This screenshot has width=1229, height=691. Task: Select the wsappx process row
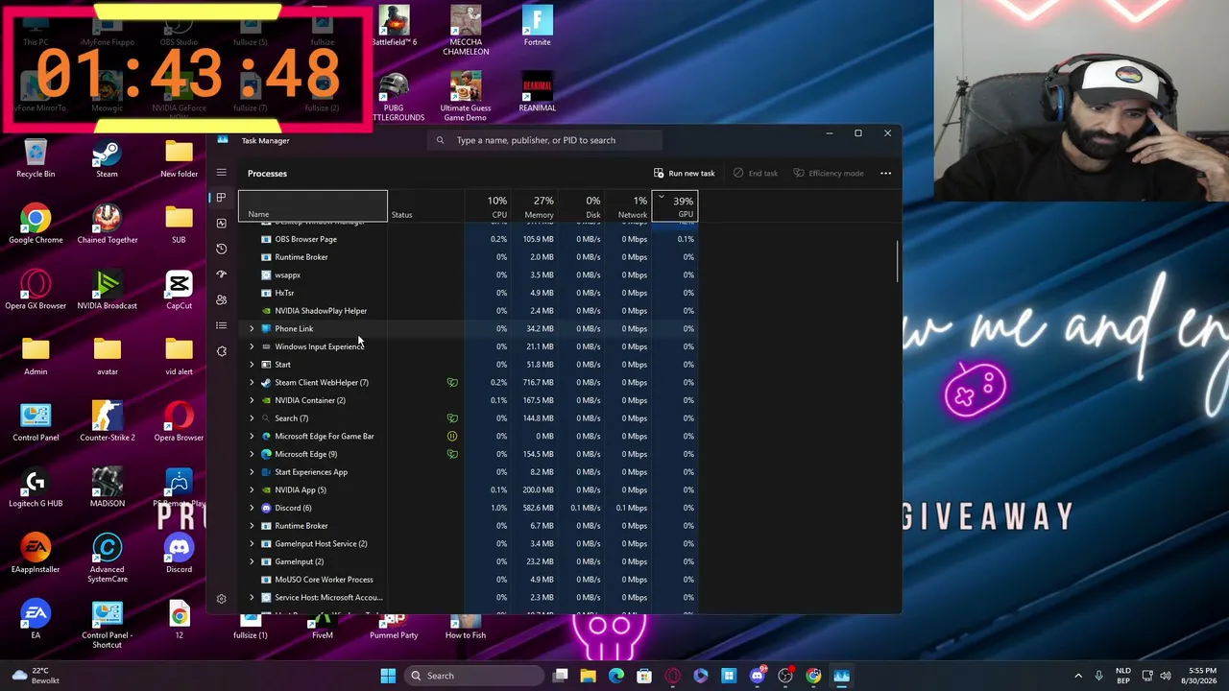469,274
